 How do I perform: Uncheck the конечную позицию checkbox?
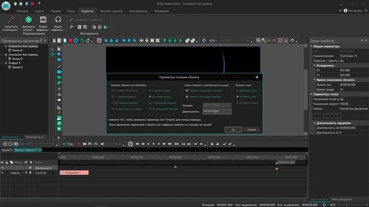187,97
